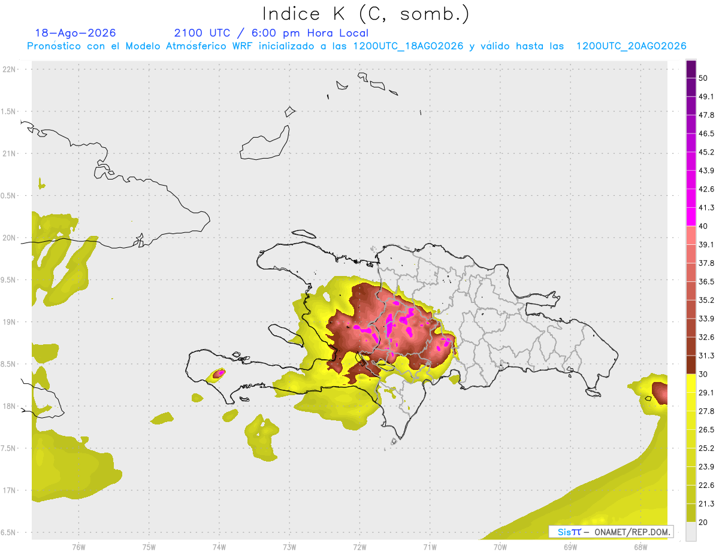Click the colorbar value "29.1"
This screenshot has width=719, height=555.
706,393
